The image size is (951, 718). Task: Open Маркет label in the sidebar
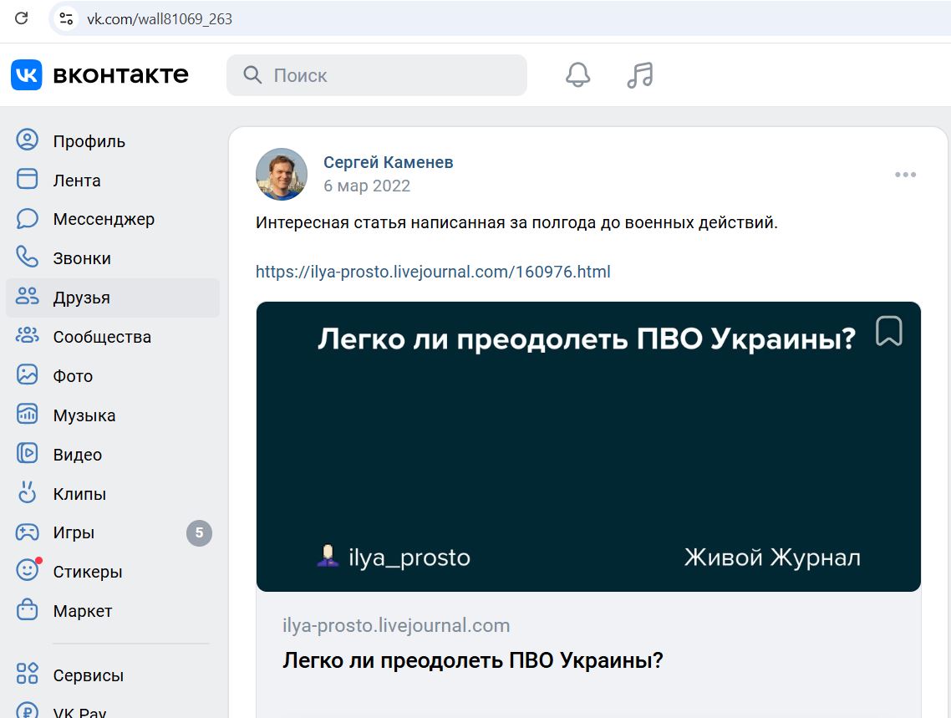coord(83,611)
